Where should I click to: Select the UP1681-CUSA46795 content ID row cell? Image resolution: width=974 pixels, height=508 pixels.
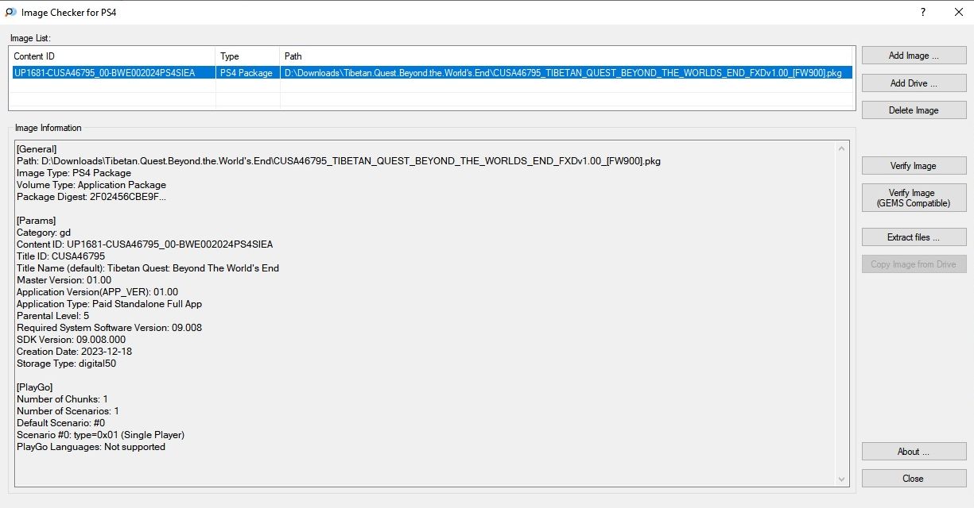(x=112, y=72)
